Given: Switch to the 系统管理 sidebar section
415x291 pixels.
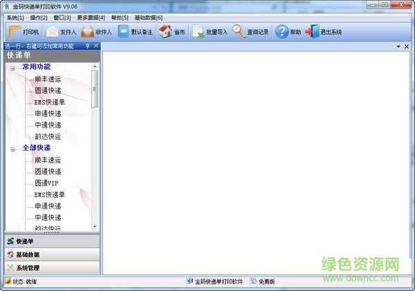Looking at the screenshot, I should 52,267.
